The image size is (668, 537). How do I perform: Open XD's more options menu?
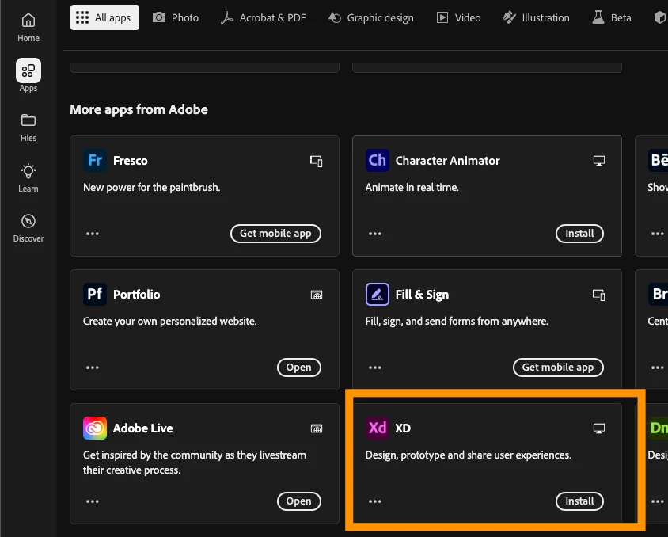375,501
